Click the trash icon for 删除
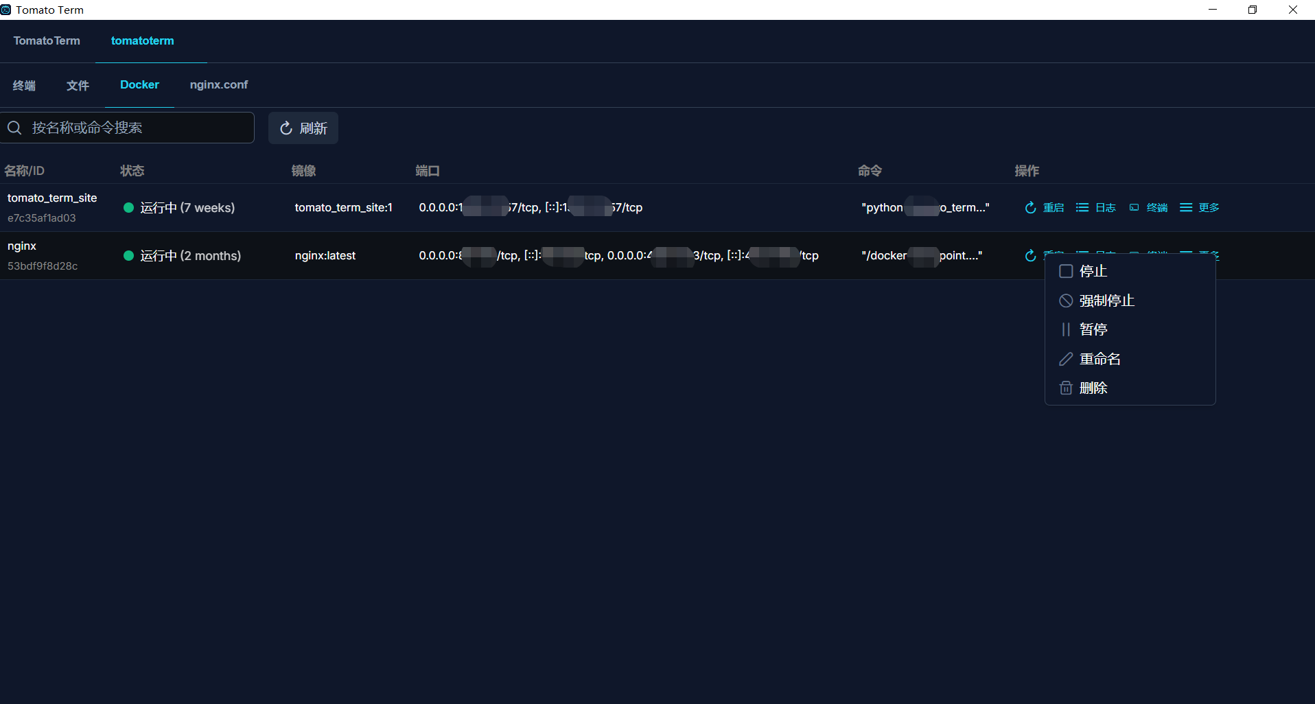1315x704 pixels. click(1066, 388)
